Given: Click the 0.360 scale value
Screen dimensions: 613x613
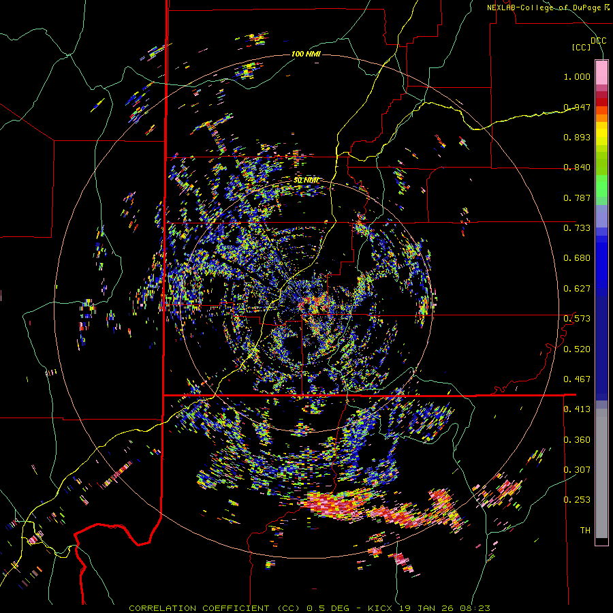Looking at the screenshot, I should pos(577,440).
